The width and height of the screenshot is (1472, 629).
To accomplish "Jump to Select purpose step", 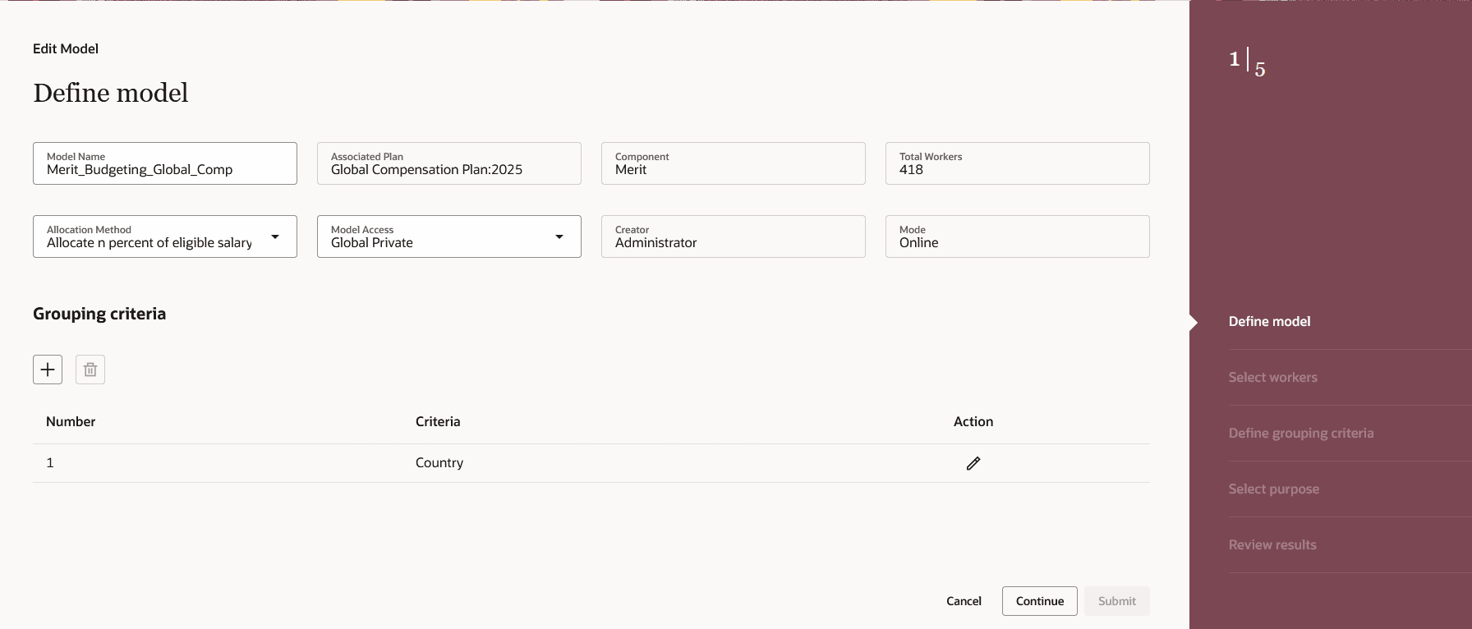I will [1273, 489].
